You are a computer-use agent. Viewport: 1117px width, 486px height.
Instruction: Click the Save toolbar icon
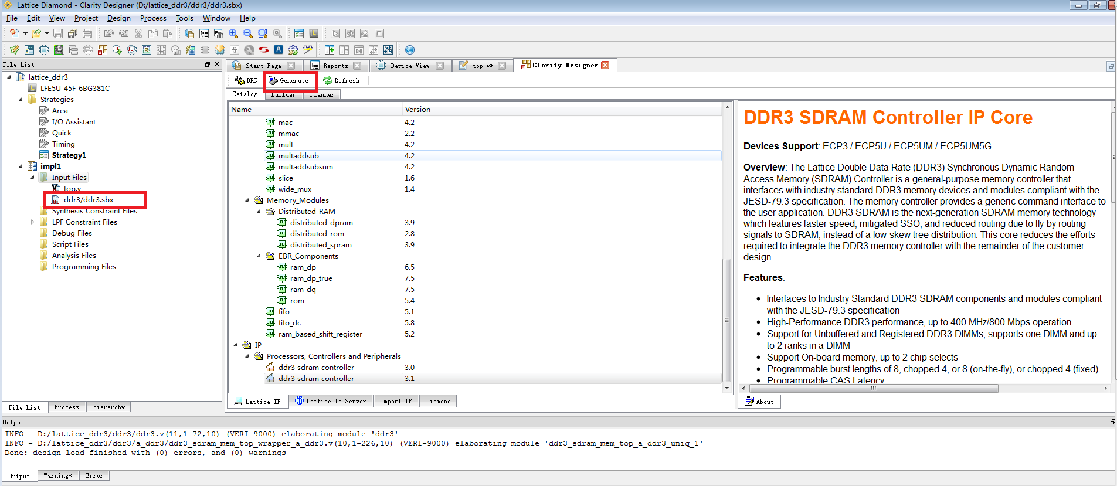[x=58, y=33]
